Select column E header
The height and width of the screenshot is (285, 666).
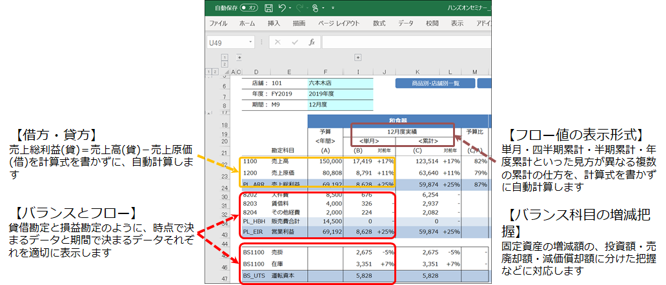click(290, 72)
